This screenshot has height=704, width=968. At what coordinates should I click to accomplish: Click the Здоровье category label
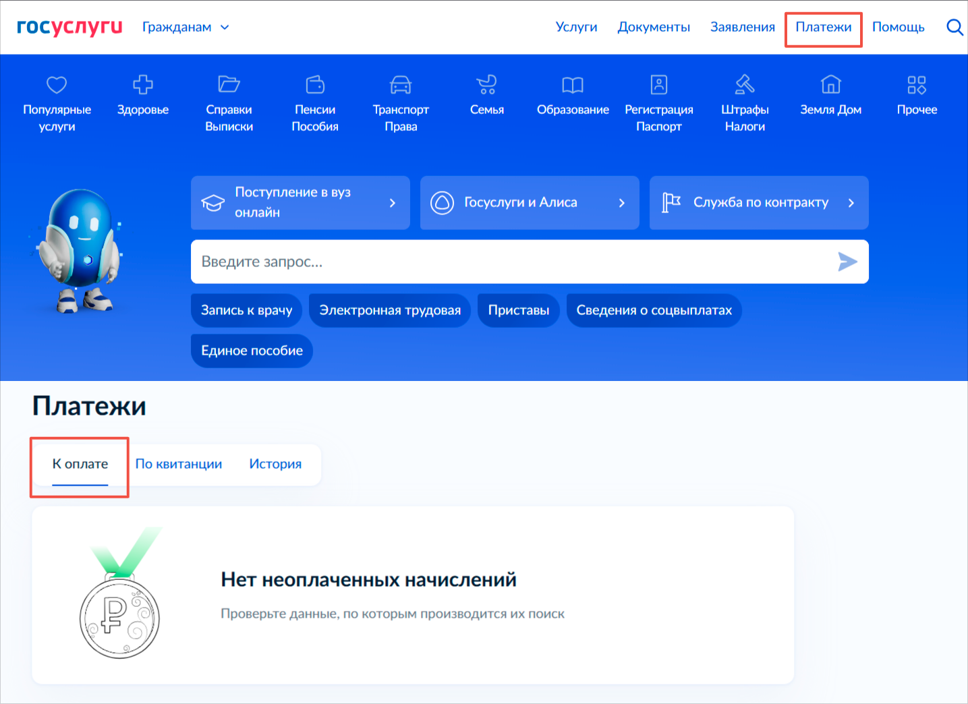(143, 110)
